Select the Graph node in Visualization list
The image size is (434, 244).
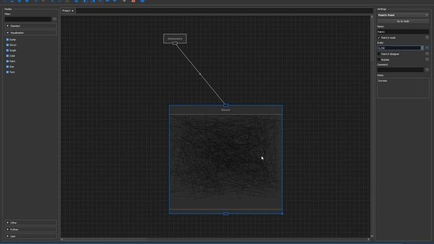point(12,50)
